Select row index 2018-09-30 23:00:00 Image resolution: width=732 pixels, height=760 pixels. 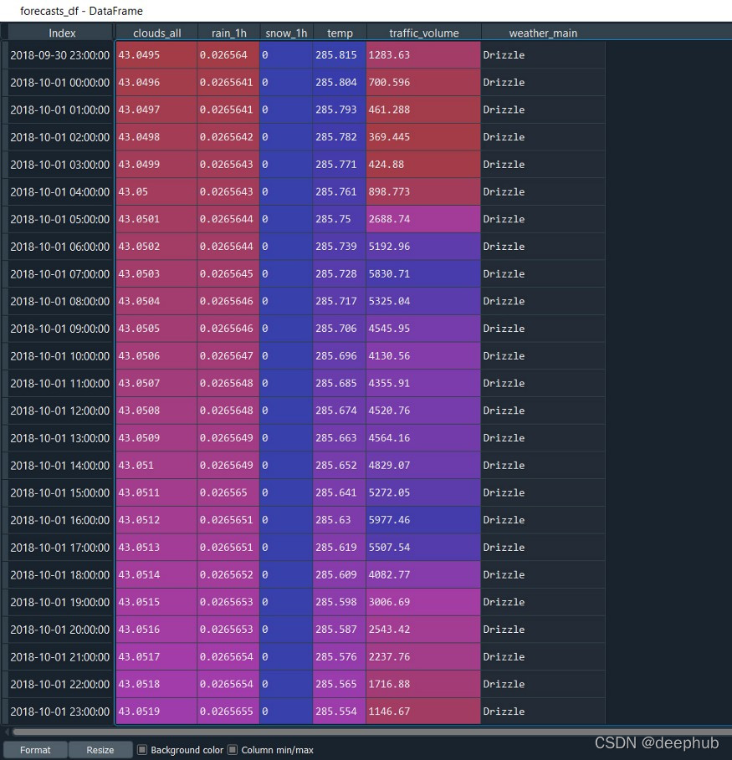(60, 55)
